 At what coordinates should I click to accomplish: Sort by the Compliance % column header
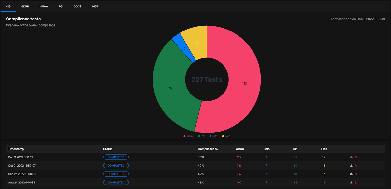[x=208, y=149]
